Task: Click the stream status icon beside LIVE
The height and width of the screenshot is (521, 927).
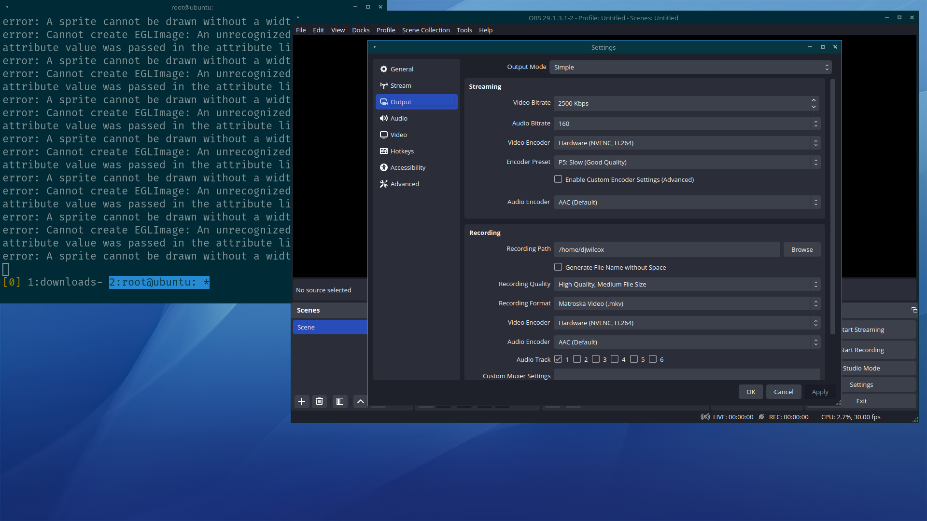Action: pyautogui.click(x=705, y=417)
